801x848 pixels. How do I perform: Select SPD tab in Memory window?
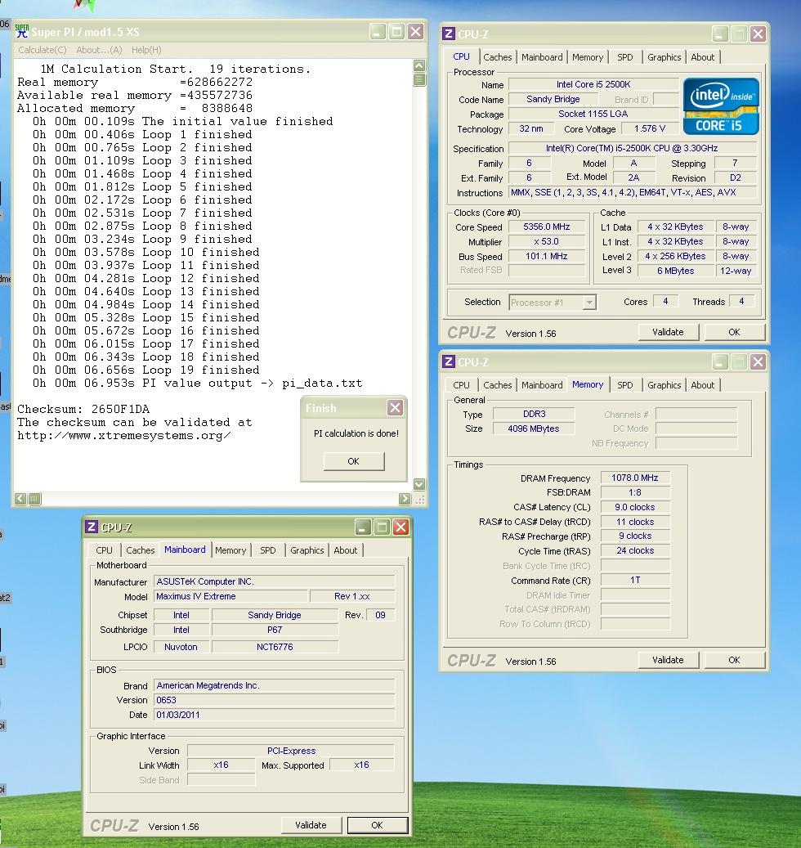(x=624, y=385)
